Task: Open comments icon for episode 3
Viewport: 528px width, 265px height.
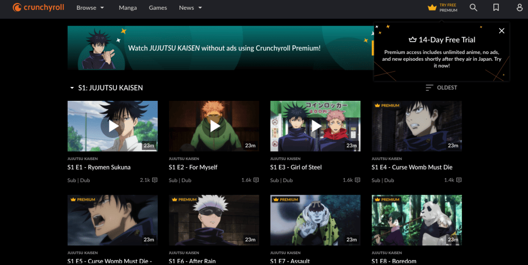Action: tap(358, 180)
